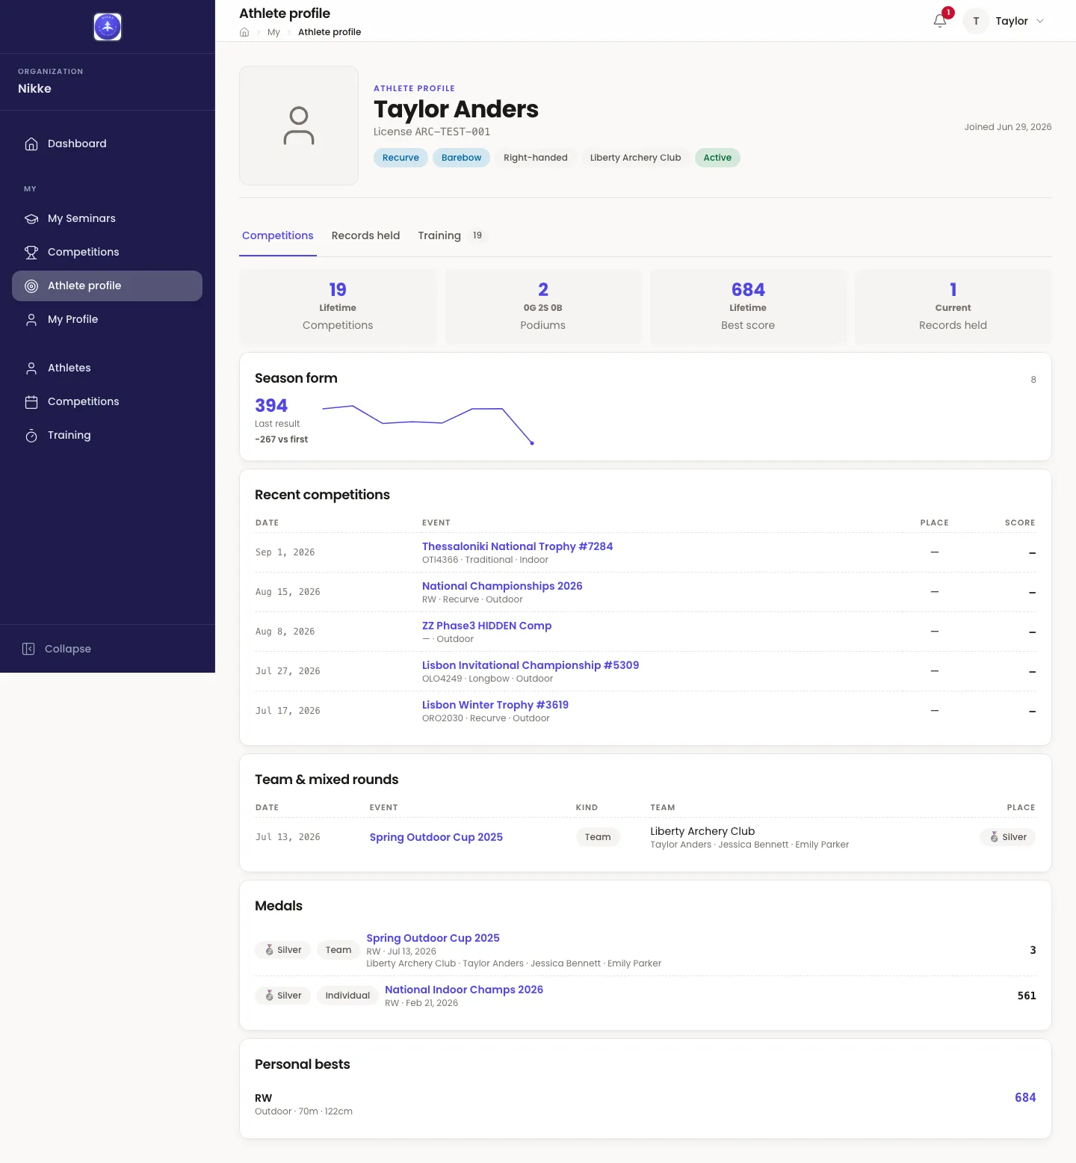
Task: Click the trophy icon for Competitions
Action: point(31,252)
